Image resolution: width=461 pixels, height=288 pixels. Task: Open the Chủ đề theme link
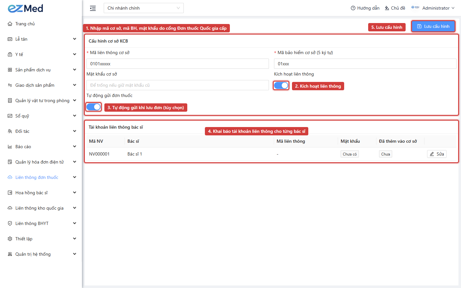(395, 8)
